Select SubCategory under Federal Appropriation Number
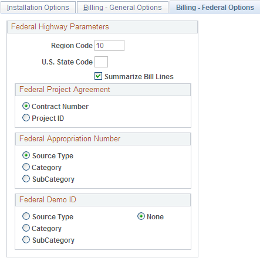The image size is (260, 258). 26,179
